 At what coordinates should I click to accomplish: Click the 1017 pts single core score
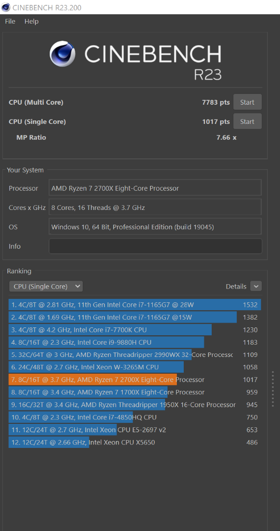[216, 121]
